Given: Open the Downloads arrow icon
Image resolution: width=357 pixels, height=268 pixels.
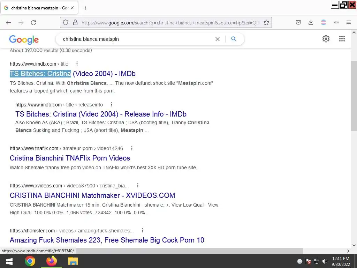Looking at the screenshot, I should tap(311, 22).
